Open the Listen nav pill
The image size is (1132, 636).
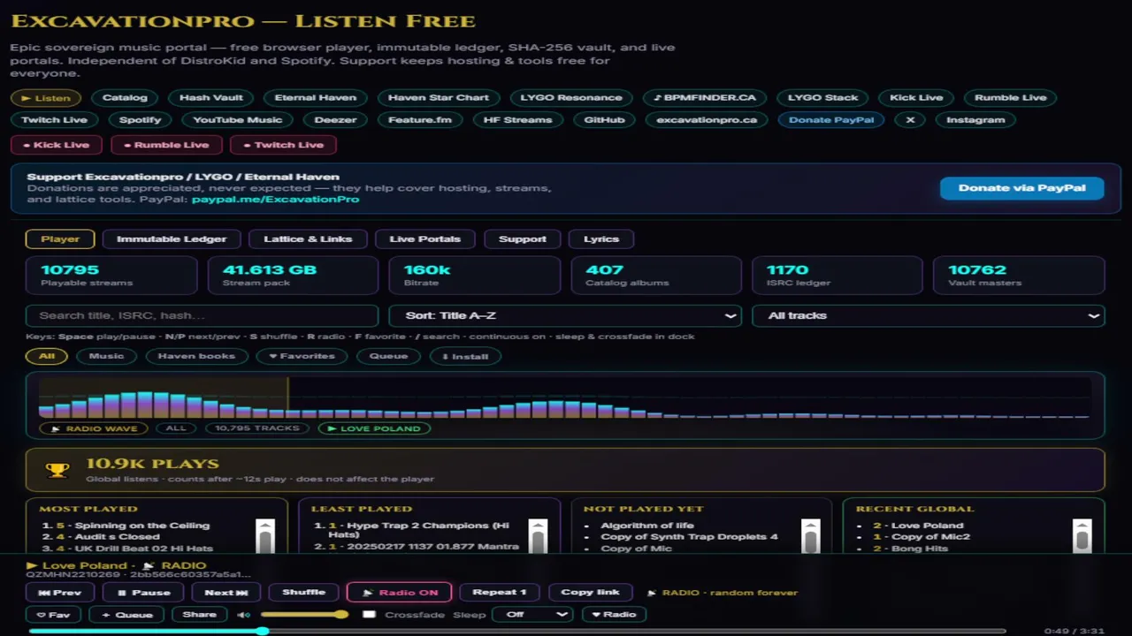[46, 97]
